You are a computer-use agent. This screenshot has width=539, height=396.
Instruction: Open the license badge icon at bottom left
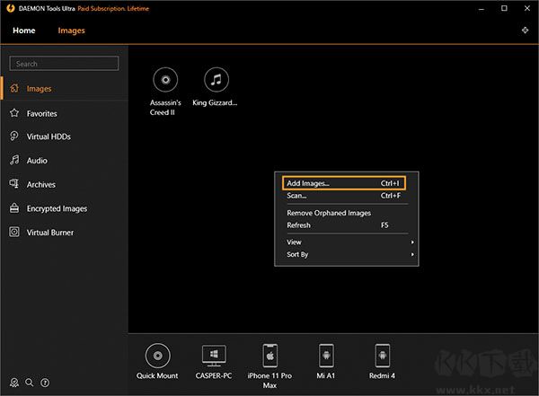click(14, 383)
